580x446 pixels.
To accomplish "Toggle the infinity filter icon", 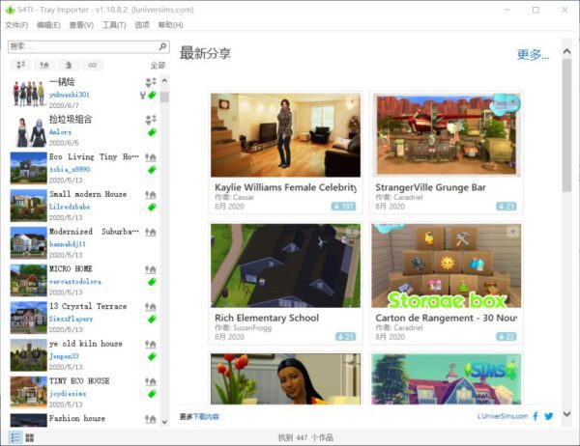I will [93, 65].
